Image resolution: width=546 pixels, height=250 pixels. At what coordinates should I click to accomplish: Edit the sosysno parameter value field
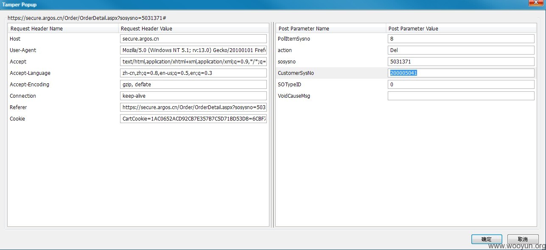pos(461,62)
